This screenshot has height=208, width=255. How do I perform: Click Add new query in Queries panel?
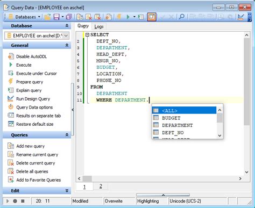pos(26,146)
